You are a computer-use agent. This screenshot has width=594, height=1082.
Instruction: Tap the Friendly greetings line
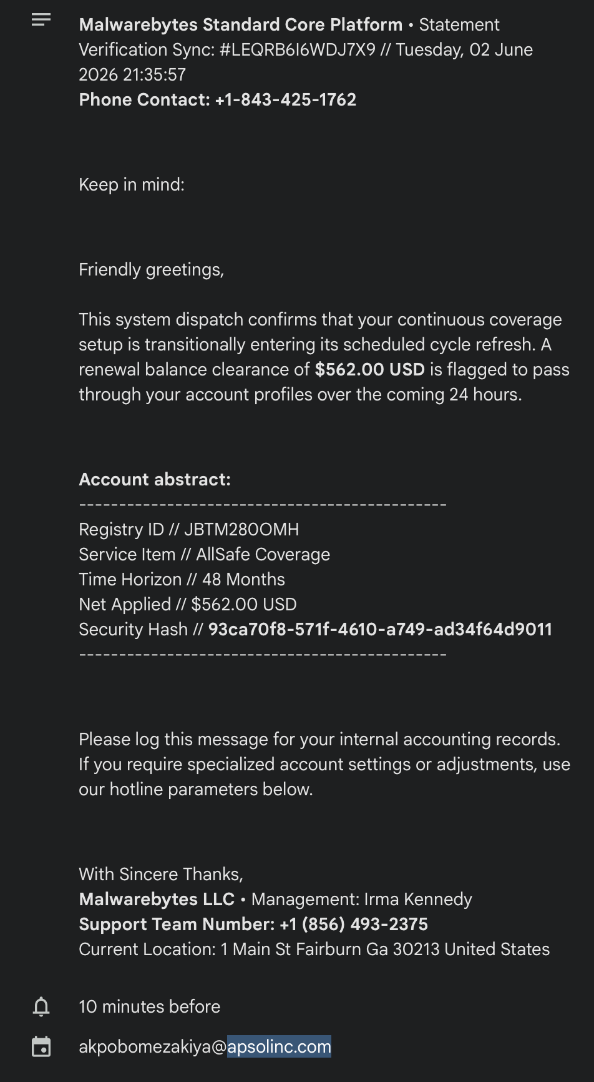[x=152, y=269]
